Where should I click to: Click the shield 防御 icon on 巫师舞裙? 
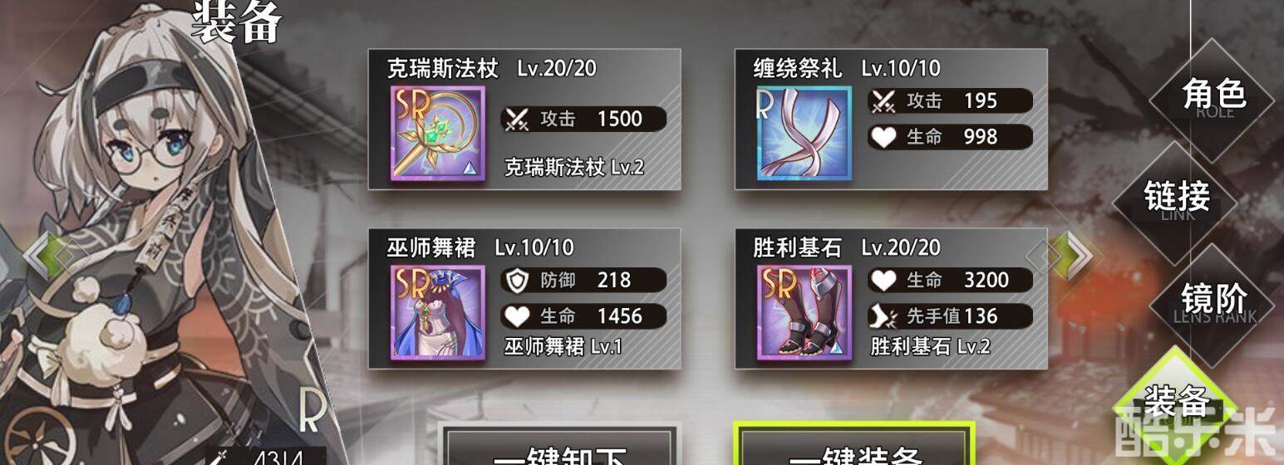pos(518,281)
